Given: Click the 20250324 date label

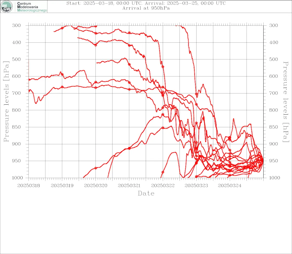Looking at the screenshot, I should click(230, 186).
